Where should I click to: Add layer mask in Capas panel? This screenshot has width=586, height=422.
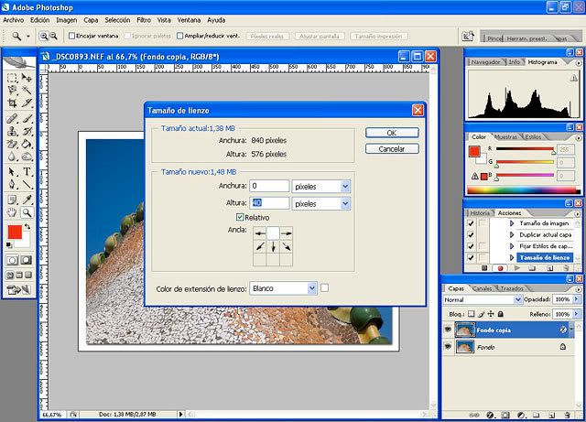(505, 415)
